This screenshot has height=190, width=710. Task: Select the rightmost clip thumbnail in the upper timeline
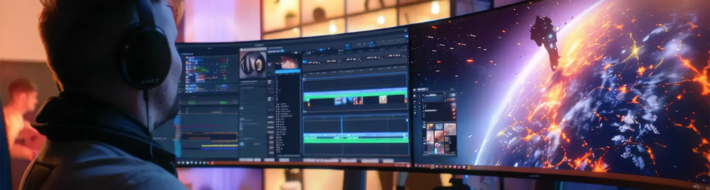(x=383, y=99)
